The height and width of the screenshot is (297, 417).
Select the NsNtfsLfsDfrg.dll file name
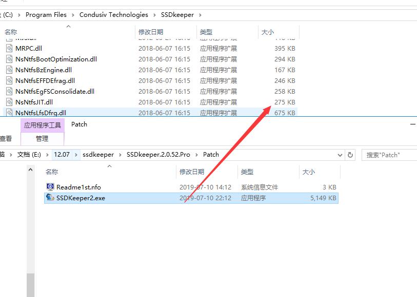tap(41, 113)
